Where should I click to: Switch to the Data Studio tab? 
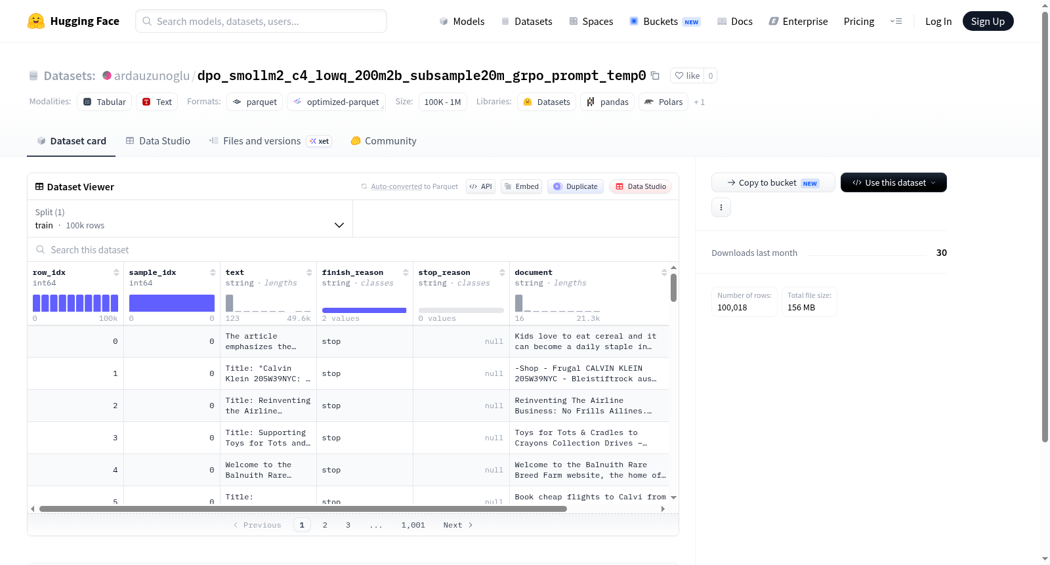coord(158,141)
